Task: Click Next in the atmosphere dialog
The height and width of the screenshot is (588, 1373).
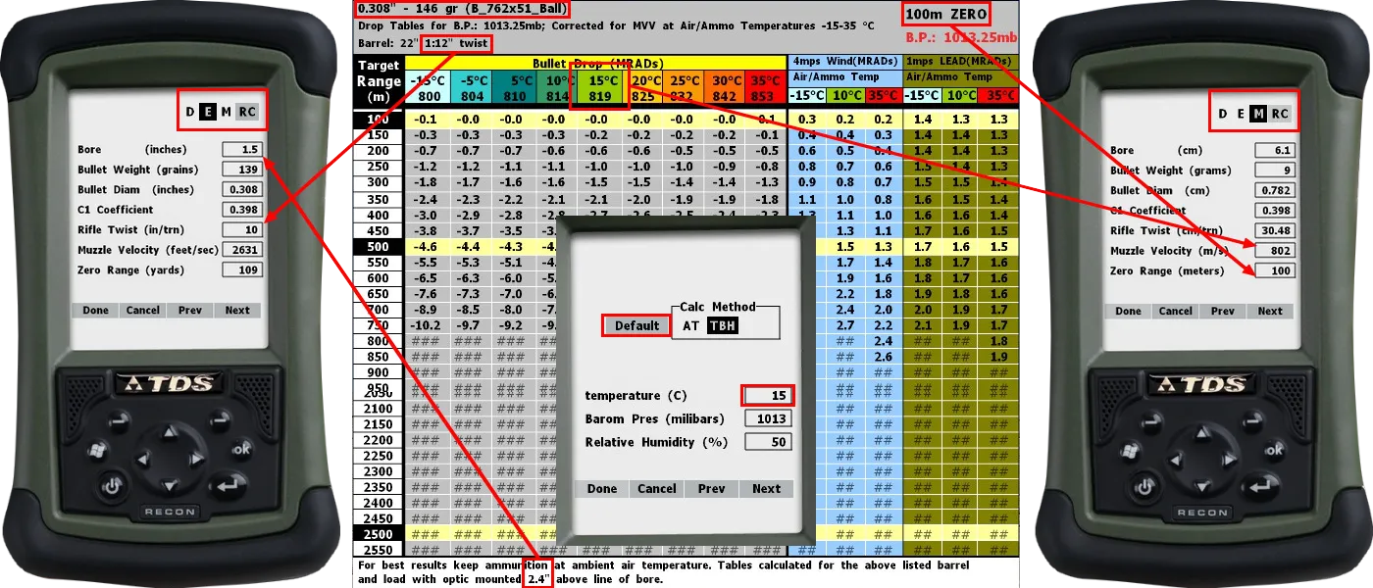Action: 767,488
